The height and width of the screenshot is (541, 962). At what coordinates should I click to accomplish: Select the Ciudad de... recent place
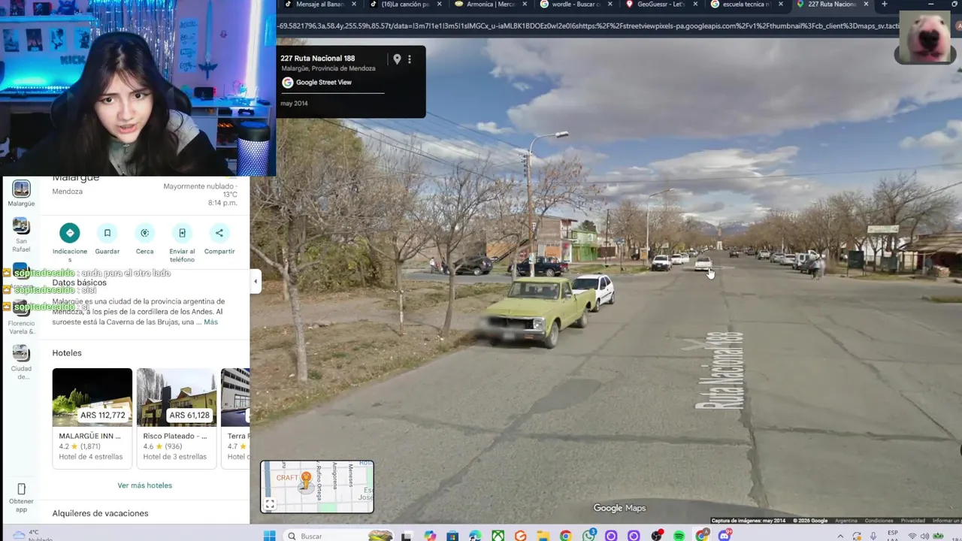21,362
